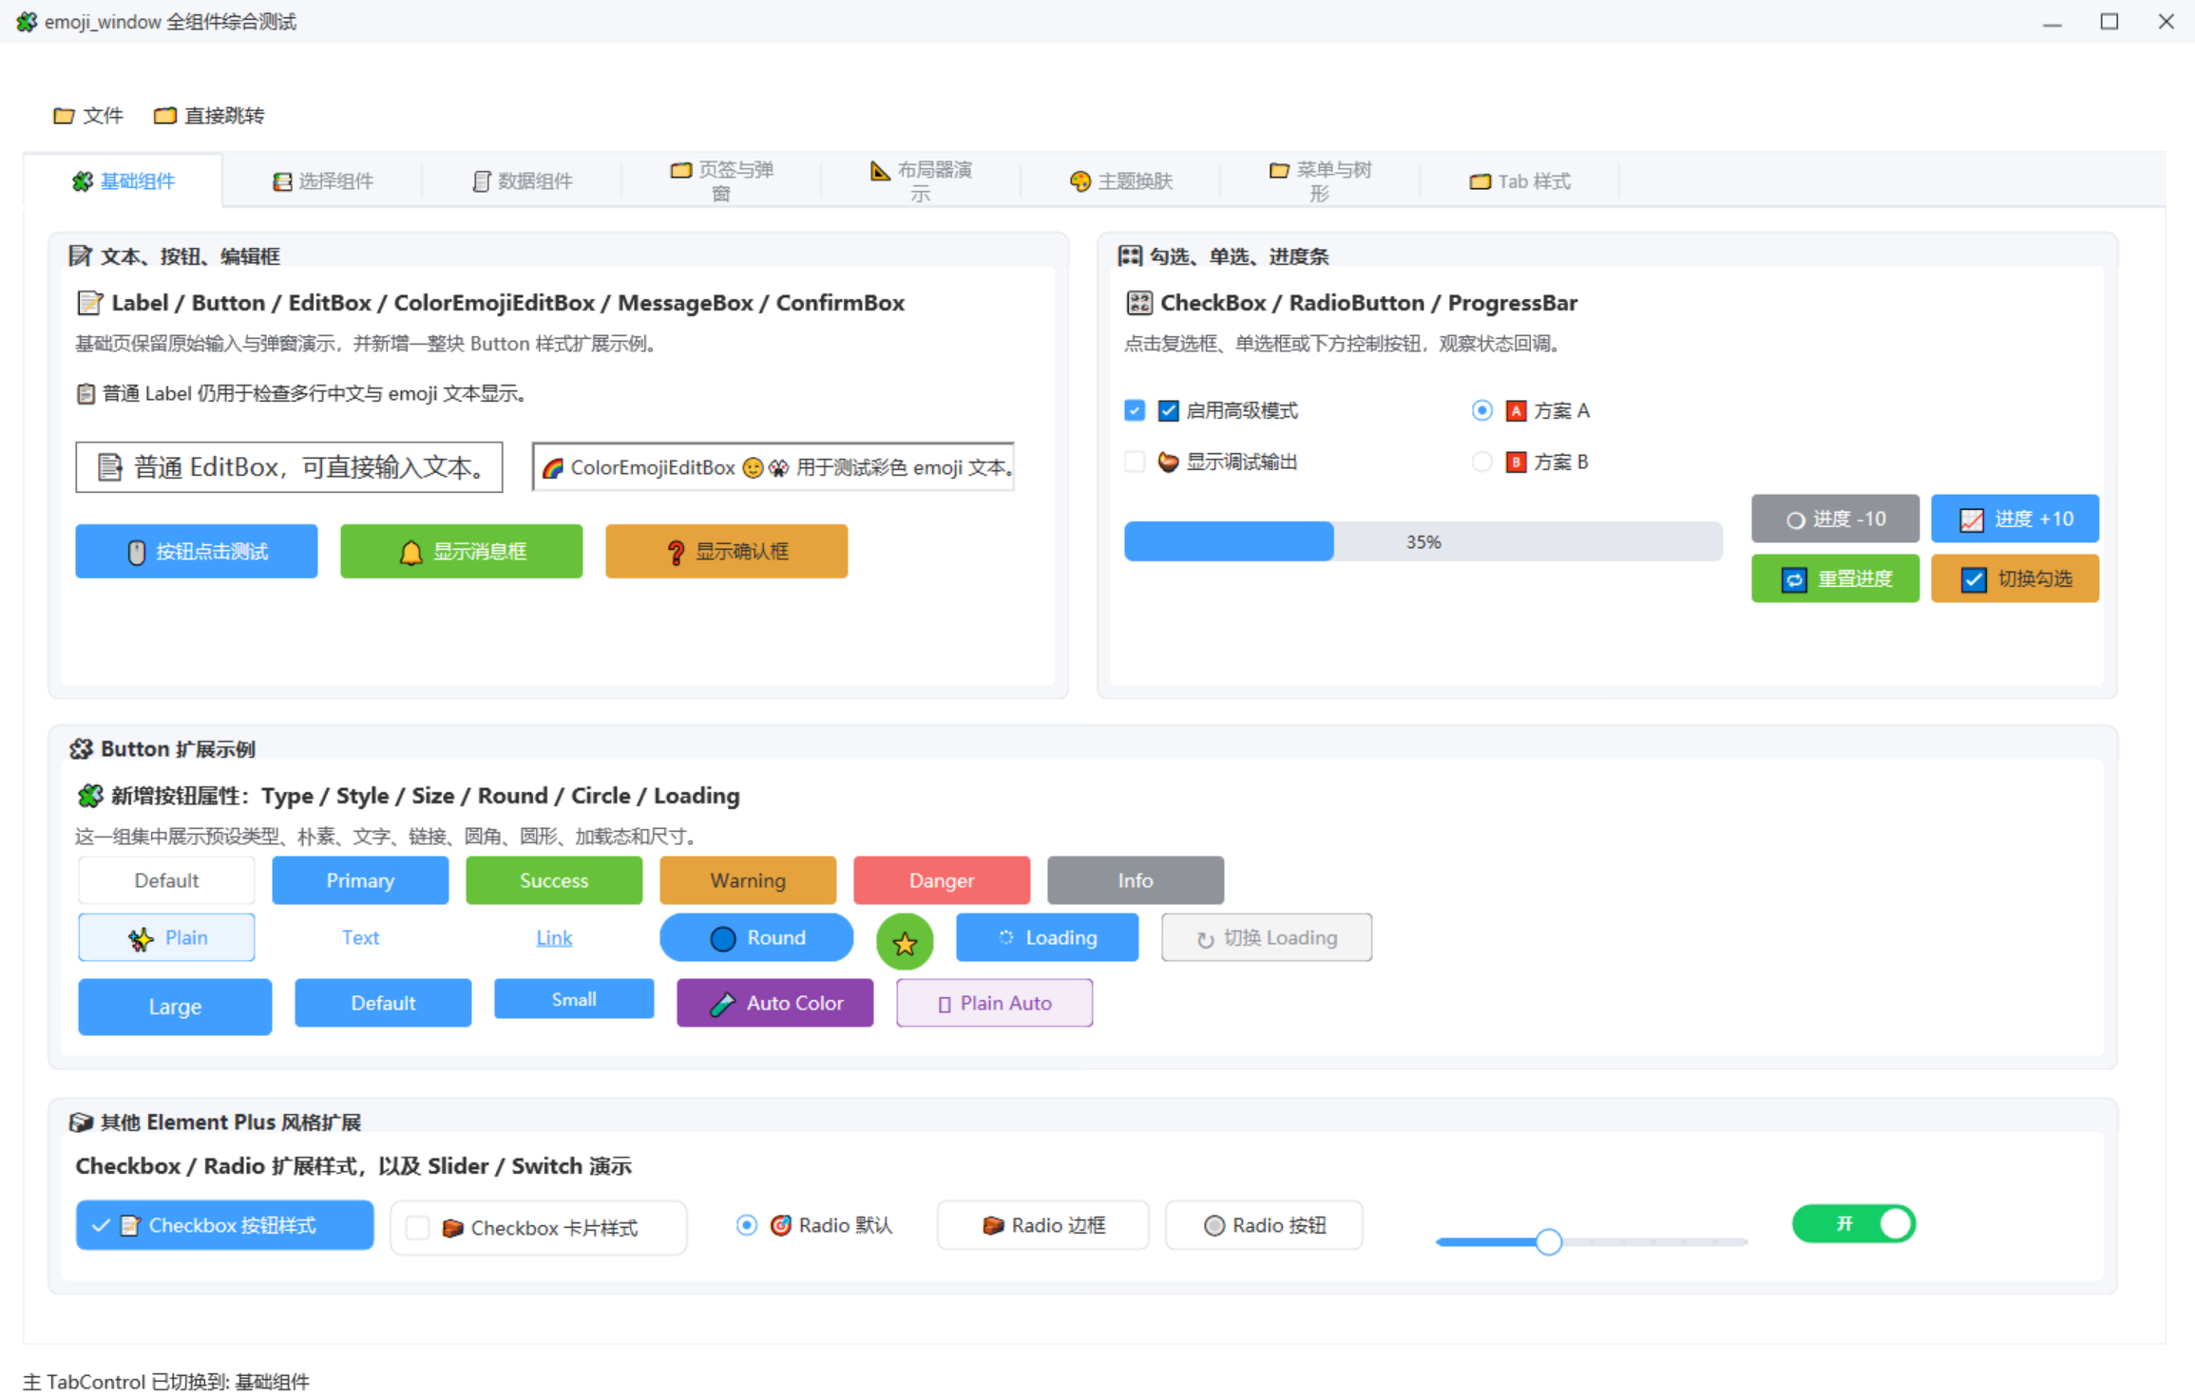Click the green star circle button
Screen dimensions: 2195x1396
point(904,941)
